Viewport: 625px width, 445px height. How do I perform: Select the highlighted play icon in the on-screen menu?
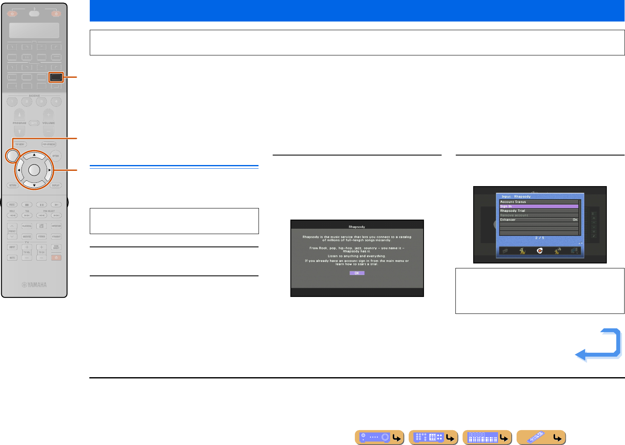point(539,251)
